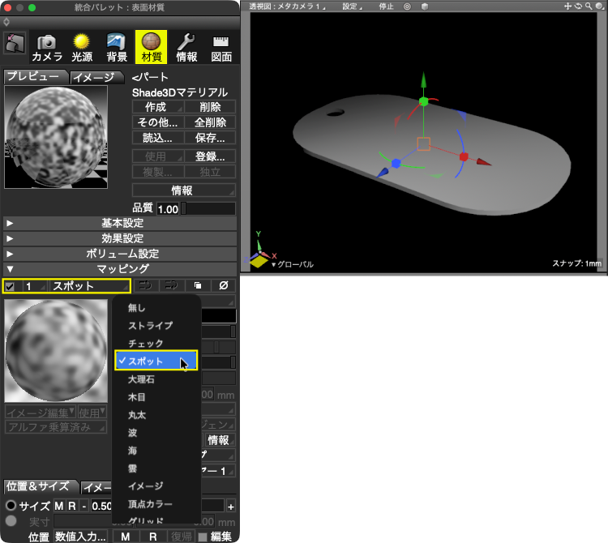Click the 全削除 button
Viewport: 608px width, 543px height.
210,122
